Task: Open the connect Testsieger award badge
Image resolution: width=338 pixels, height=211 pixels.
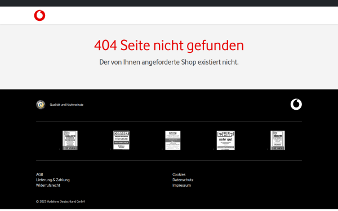Action: 121,140
